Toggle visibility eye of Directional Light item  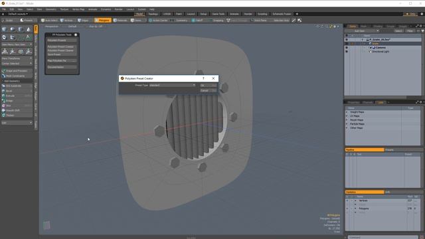click(347, 52)
